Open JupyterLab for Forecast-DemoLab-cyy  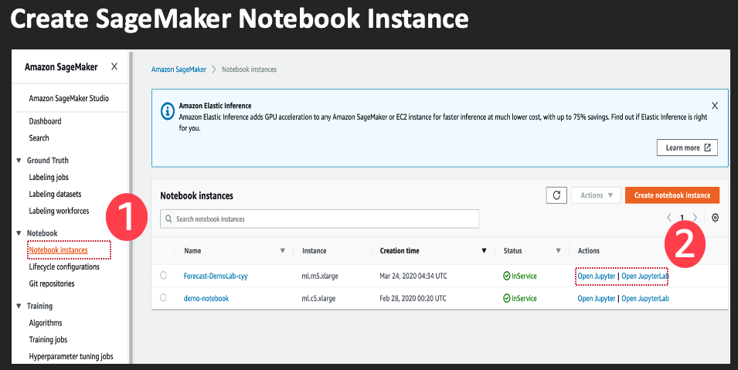(644, 277)
